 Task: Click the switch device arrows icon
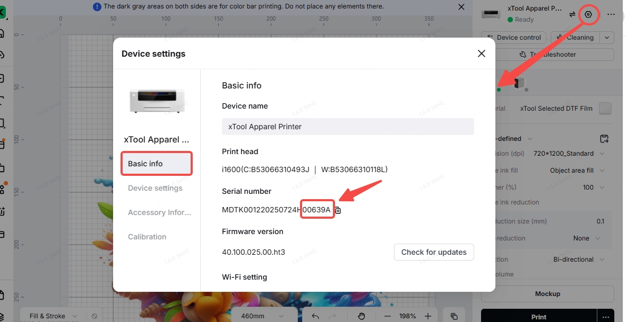(572, 14)
